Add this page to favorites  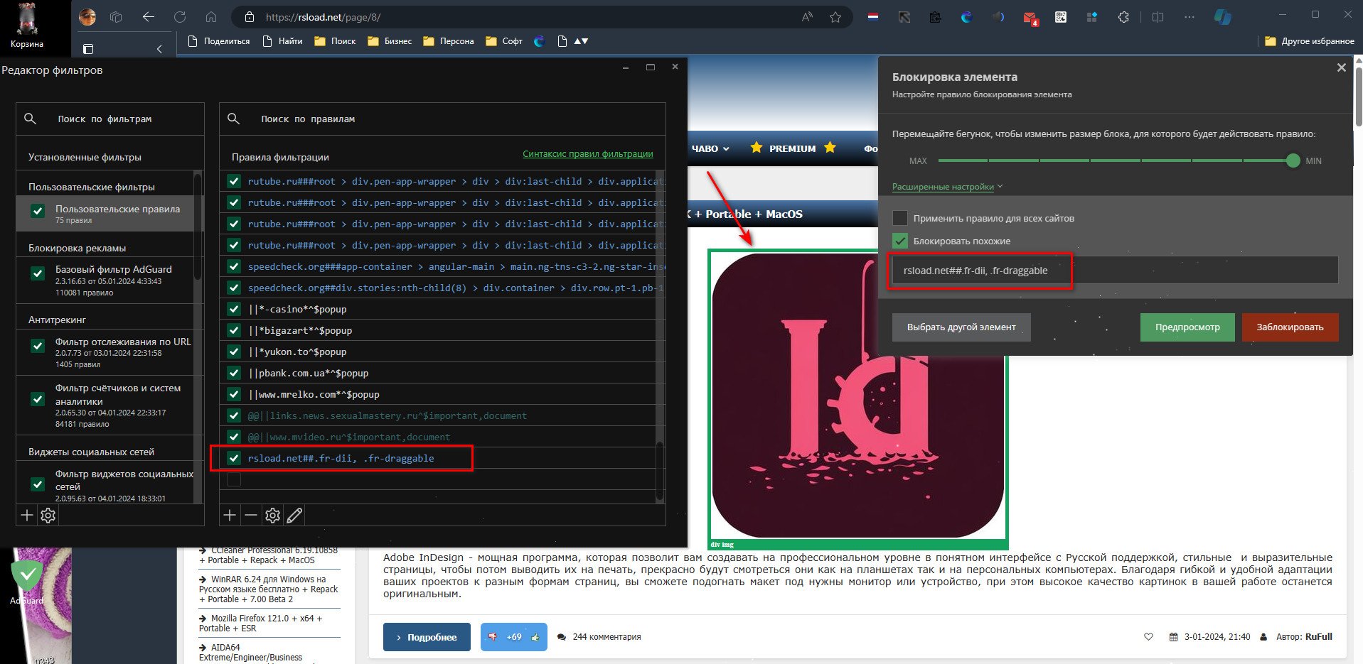tap(835, 17)
